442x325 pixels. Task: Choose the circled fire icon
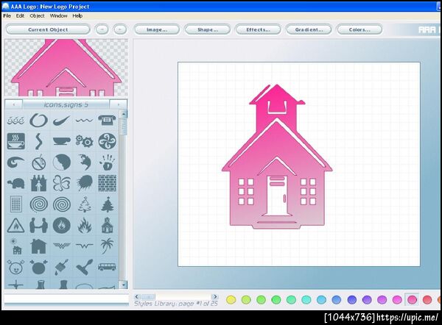61,226
